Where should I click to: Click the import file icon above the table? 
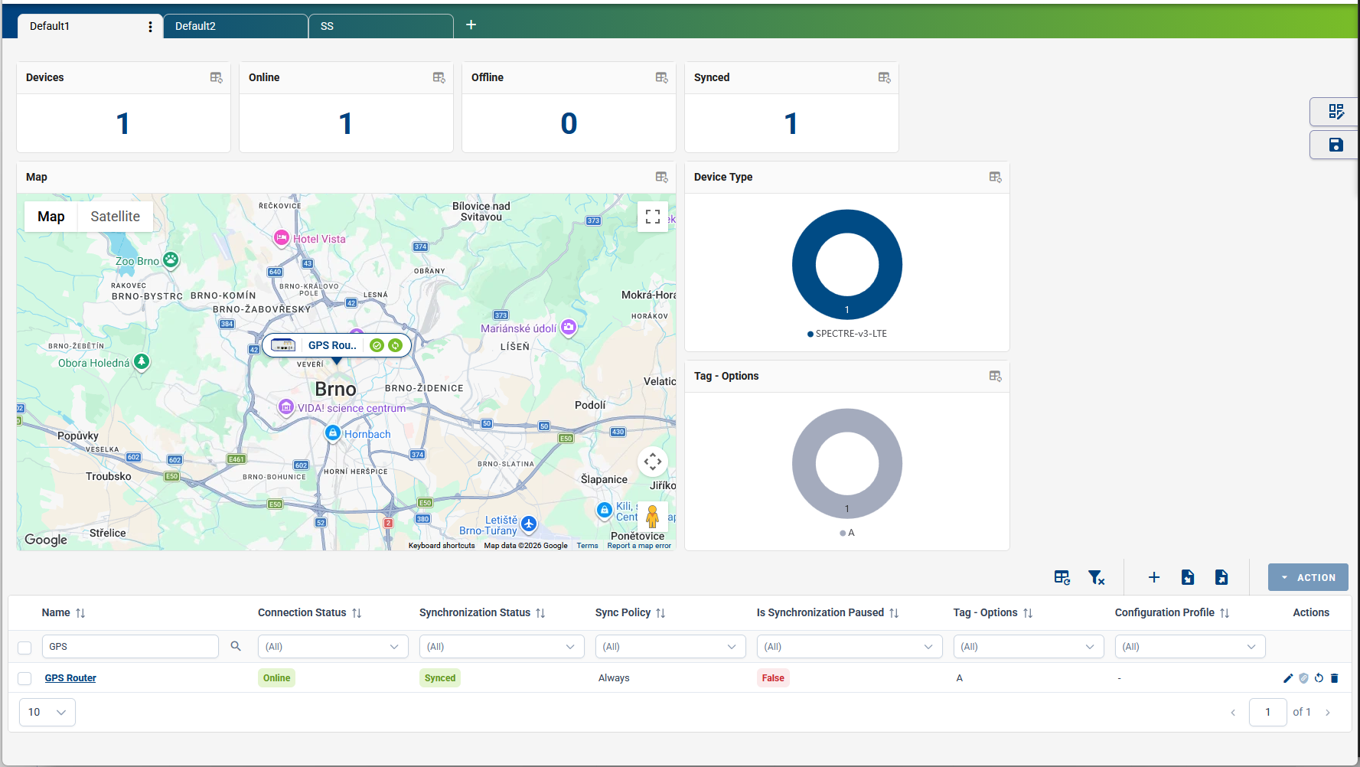(1188, 578)
